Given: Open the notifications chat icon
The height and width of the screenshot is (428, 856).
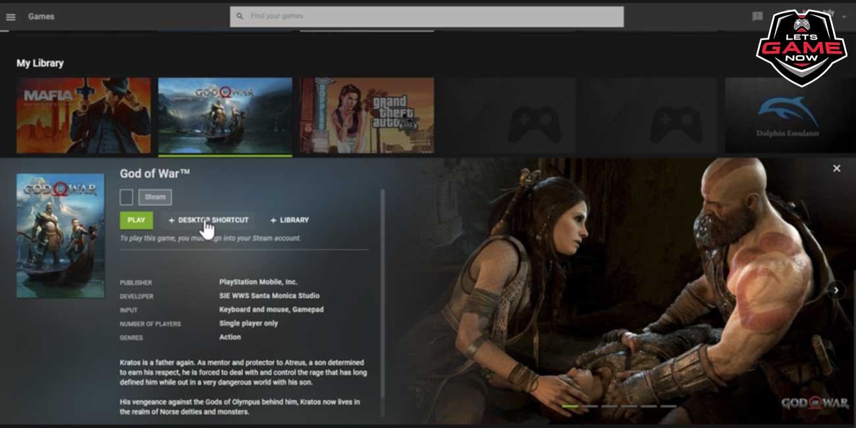Looking at the screenshot, I should coord(757,16).
